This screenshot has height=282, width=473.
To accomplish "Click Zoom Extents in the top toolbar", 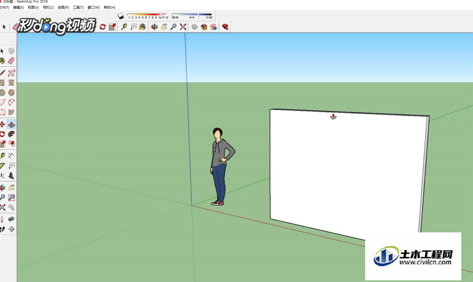I will (x=183, y=27).
